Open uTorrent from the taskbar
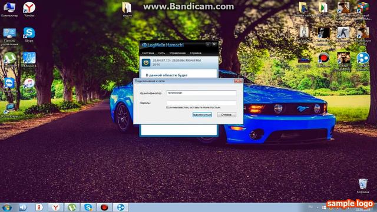The image size is (377, 212). pyautogui.click(x=72, y=207)
